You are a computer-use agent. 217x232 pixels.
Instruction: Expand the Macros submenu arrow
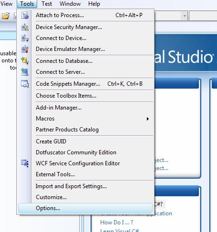tap(148, 119)
